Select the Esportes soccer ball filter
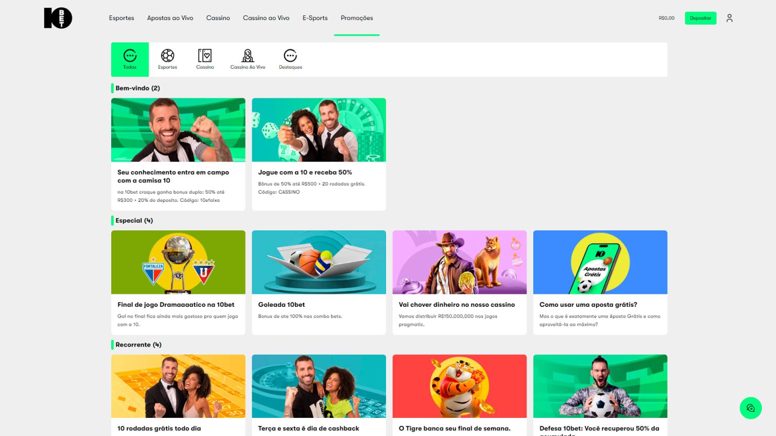Screen dimensions: 776x436 coord(168,60)
